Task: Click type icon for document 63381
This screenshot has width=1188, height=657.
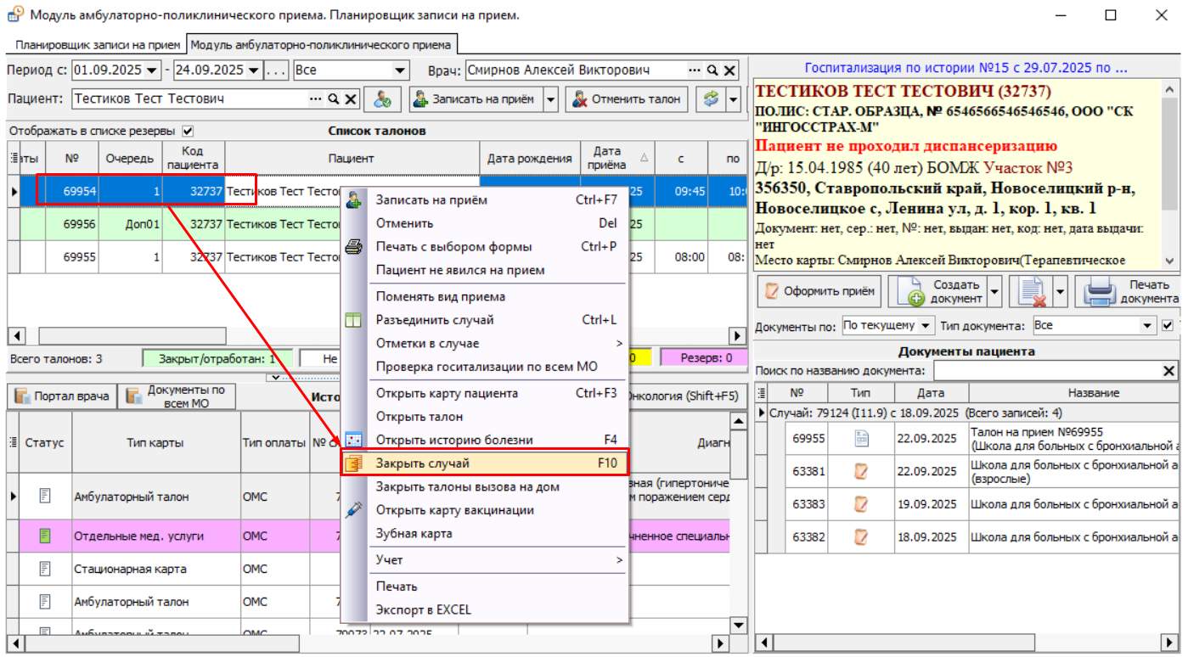Action: (x=862, y=471)
